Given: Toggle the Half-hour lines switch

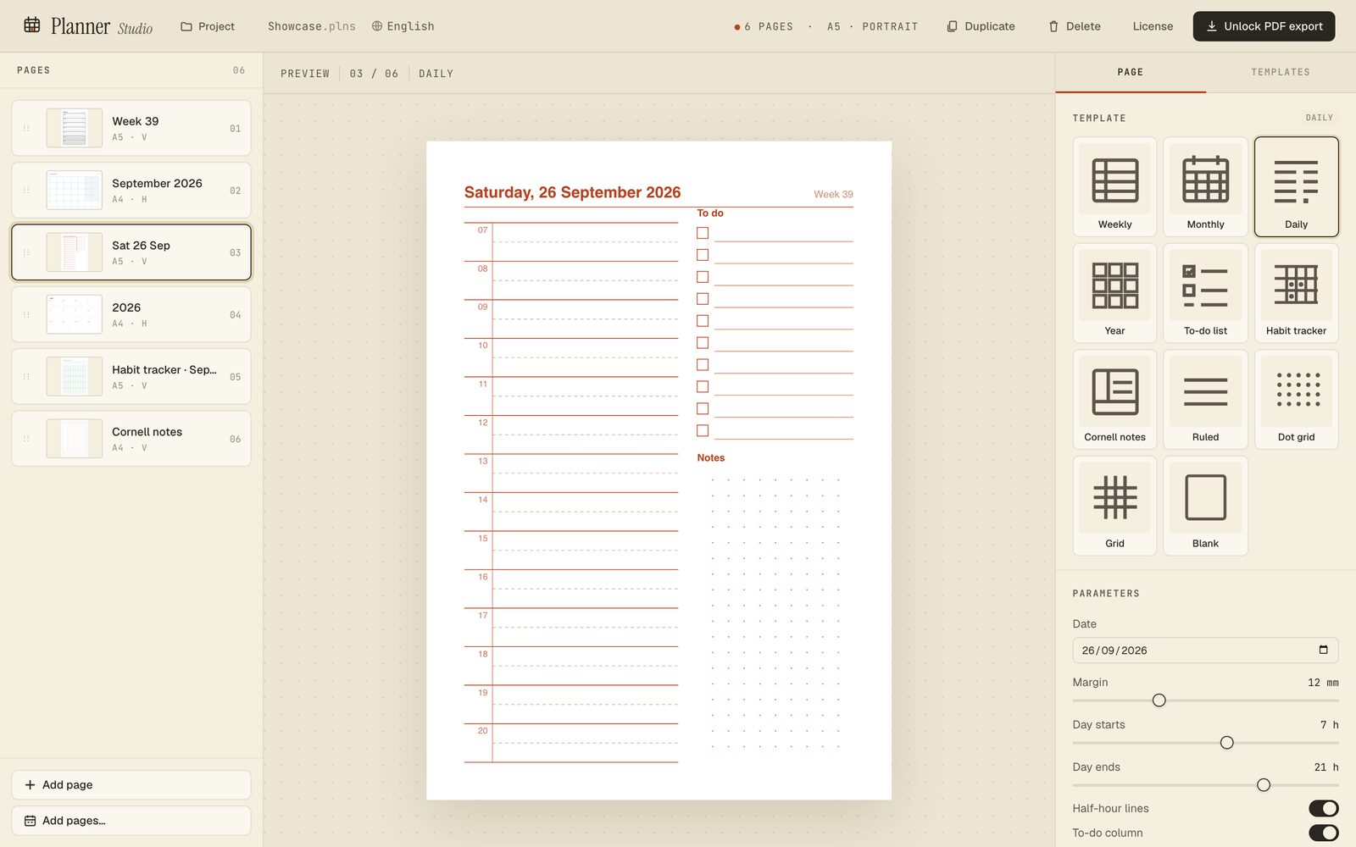Looking at the screenshot, I should click(x=1323, y=808).
